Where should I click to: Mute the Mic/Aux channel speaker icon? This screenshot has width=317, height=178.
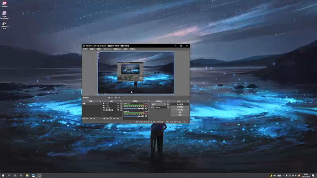[143, 108]
